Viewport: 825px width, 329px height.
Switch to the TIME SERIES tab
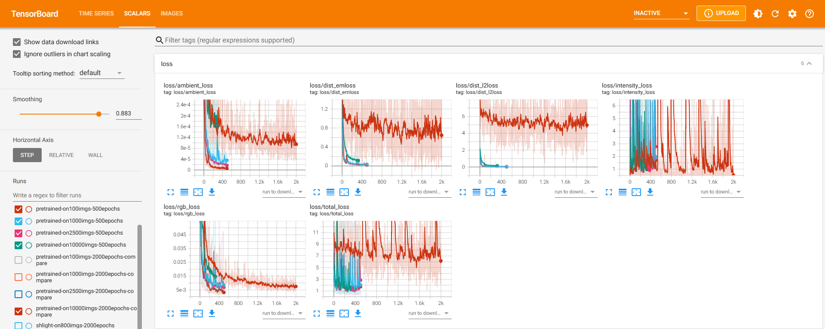coord(96,14)
